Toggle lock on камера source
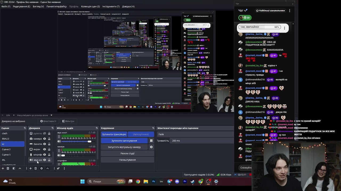 coord(49,139)
